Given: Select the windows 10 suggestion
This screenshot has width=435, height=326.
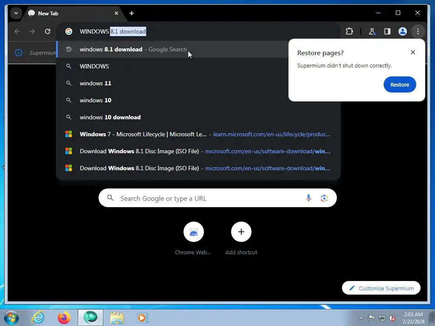Looking at the screenshot, I should [198, 100].
